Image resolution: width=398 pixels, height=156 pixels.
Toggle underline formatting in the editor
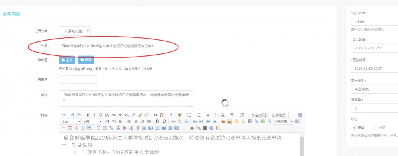coord(101,115)
